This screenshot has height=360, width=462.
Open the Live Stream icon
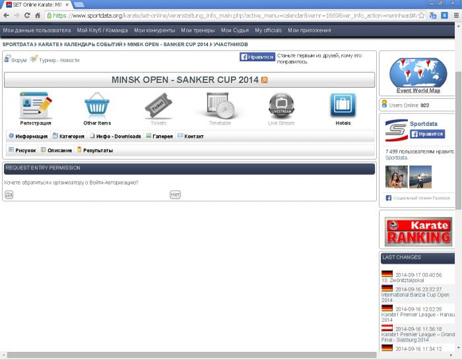click(x=281, y=105)
